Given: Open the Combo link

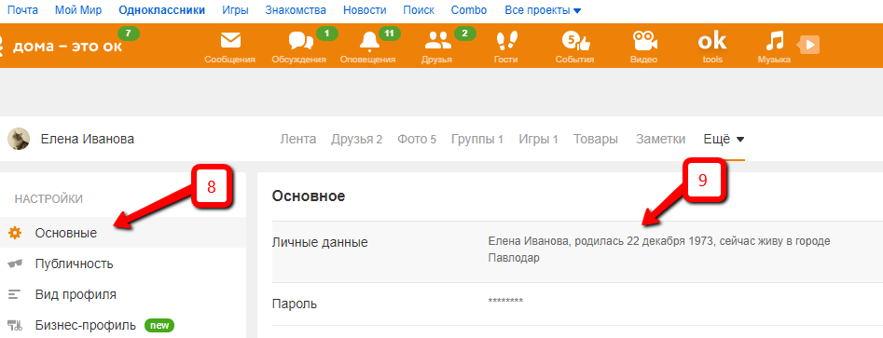Looking at the screenshot, I should (x=469, y=10).
